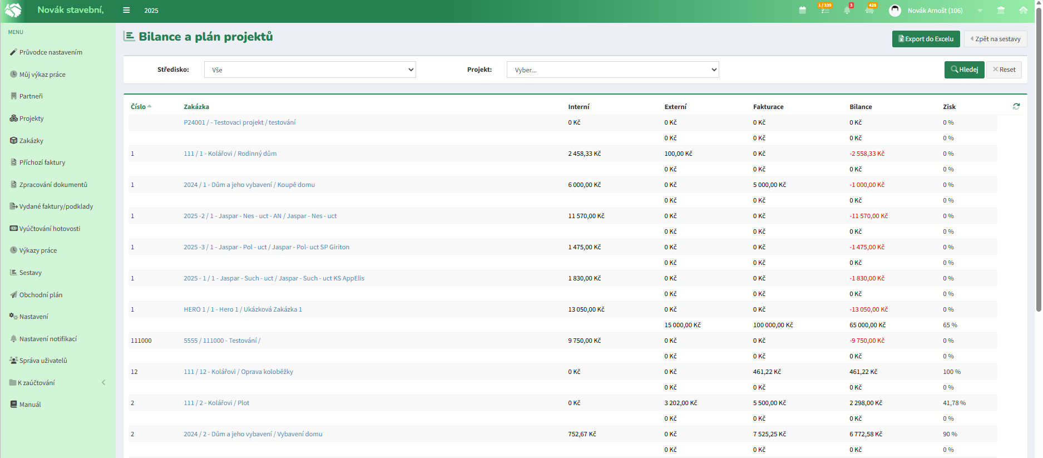The height and width of the screenshot is (458, 1043).
Task: Click the Reset button
Action: point(1004,70)
